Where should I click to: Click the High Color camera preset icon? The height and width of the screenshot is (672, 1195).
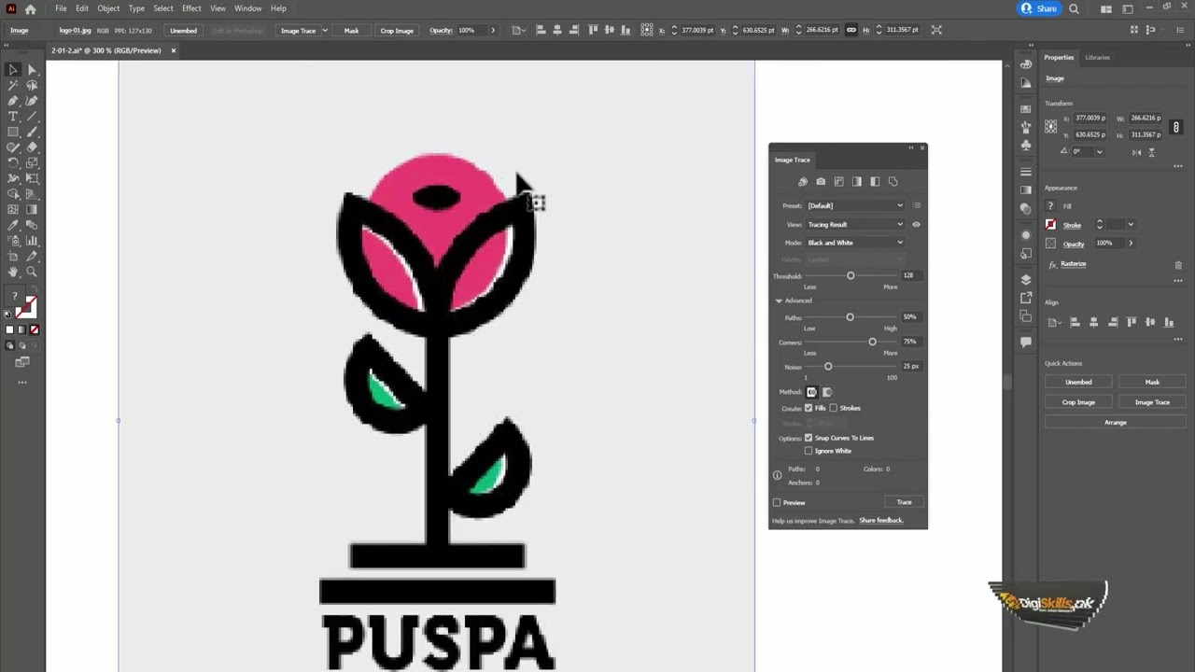click(821, 181)
